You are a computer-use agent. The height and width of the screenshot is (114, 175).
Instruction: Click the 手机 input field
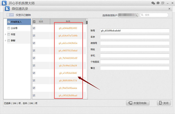[135, 56]
